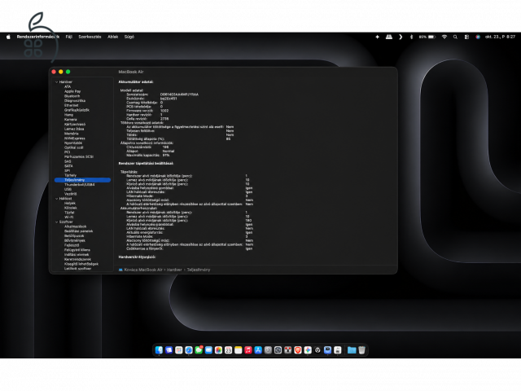This screenshot has height=391, width=521.
Task: Open the Ablak menu
Action: click(112, 37)
